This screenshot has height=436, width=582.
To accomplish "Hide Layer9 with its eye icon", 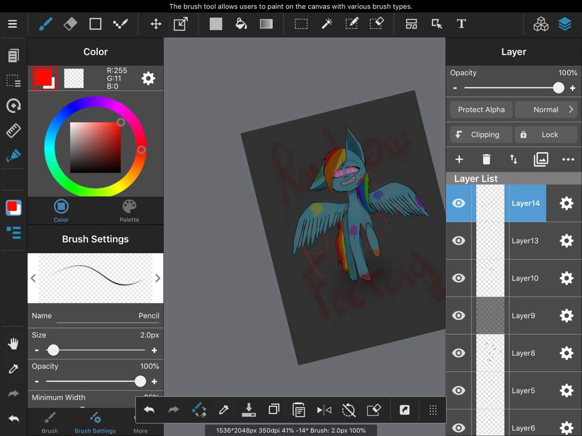I will 459,316.
